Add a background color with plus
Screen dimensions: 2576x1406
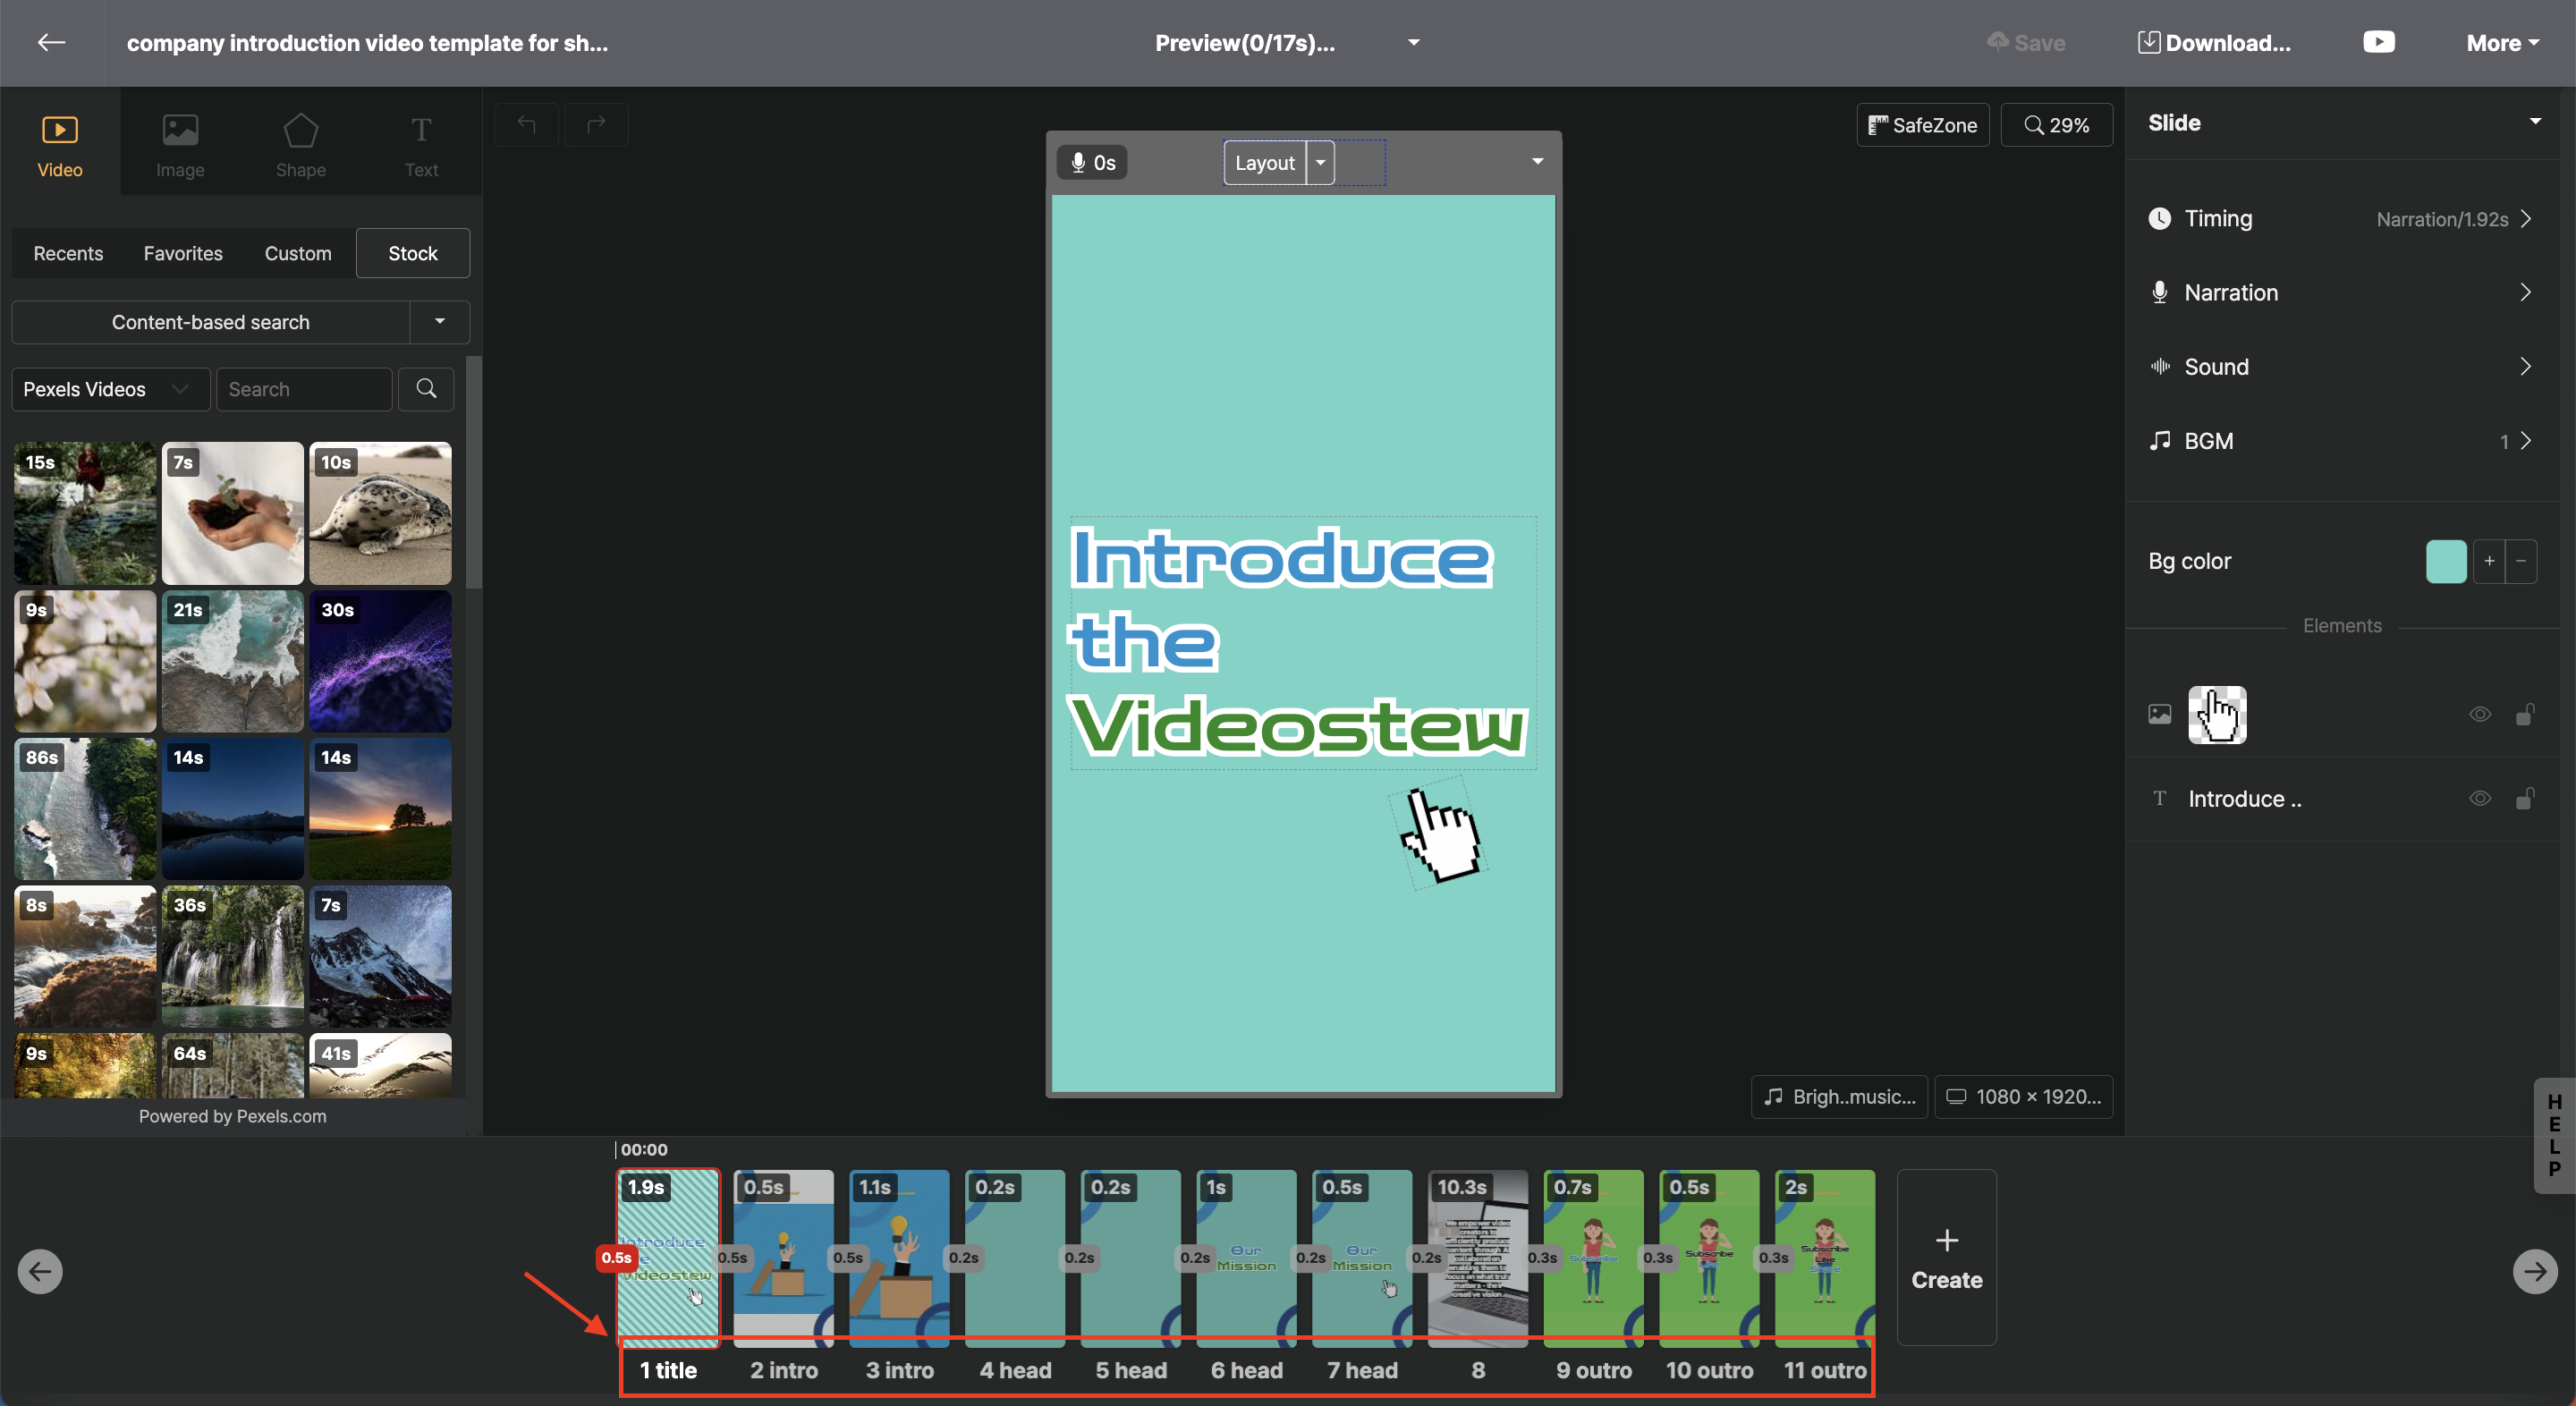(x=2490, y=561)
